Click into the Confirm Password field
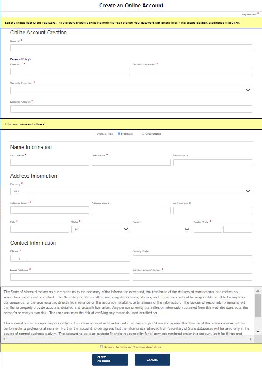262x368 pixels. 192,71
